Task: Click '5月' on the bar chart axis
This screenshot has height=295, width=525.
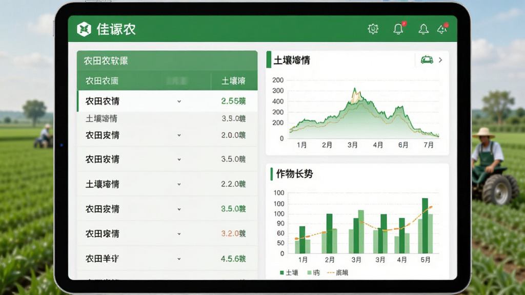Action: coord(426,260)
